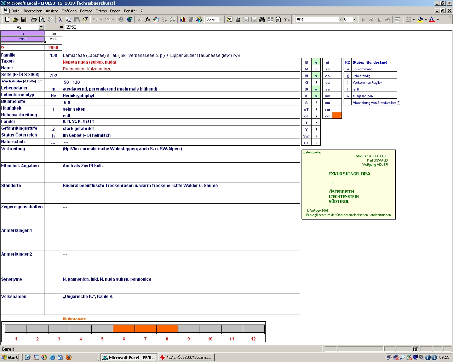Toggle Underline (U) formatting
The image size is (453, 362).
(x=379, y=19)
